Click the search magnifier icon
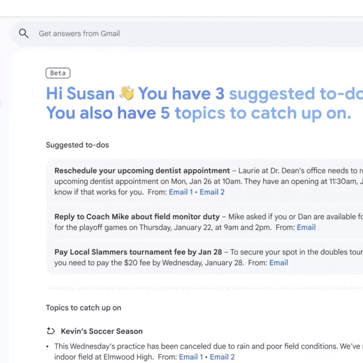The height and width of the screenshot is (363, 363). click(x=24, y=33)
